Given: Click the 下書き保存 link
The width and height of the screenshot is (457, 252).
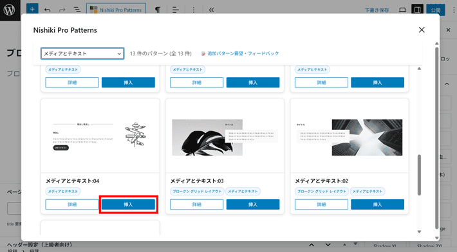Looking at the screenshot, I should point(377,10).
